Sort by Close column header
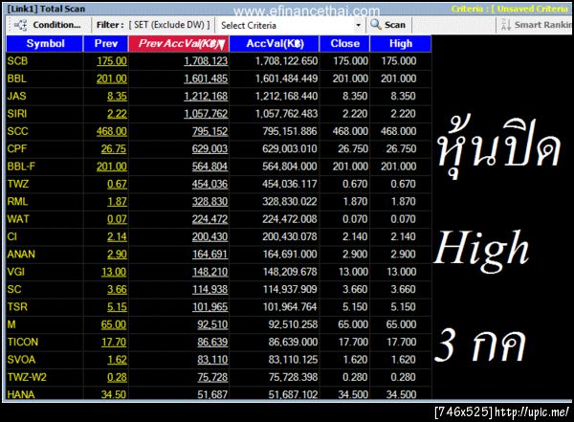The image size is (574, 422). click(x=344, y=44)
